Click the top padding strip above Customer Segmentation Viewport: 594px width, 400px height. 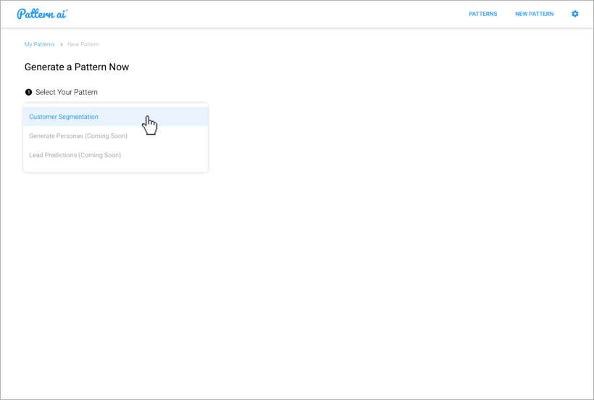115,105
